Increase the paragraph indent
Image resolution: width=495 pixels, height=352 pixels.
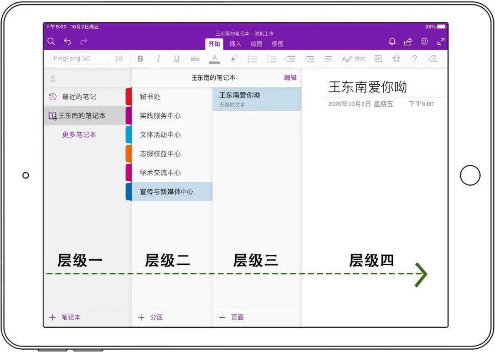309,59
